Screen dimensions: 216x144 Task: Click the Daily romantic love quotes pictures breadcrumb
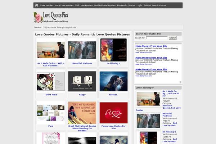coord(59,27)
